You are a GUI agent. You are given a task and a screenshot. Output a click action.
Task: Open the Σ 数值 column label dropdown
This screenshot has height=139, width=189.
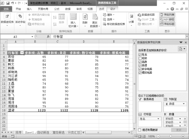point(184,104)
